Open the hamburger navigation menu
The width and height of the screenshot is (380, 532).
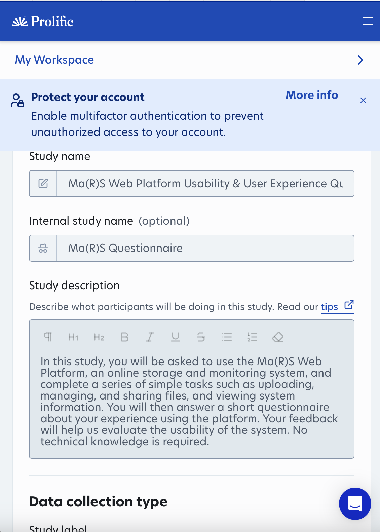[368, 21]
